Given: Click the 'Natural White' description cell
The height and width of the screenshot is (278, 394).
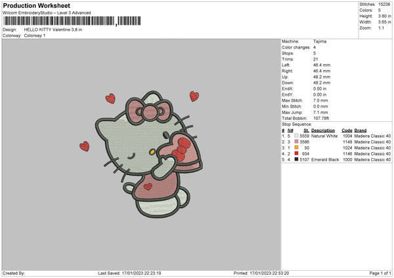Looking at the screenshot, I should [x=324, y=136].
